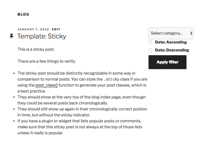The image size is (221, 141).
Task: Click the bullet about chronologically correct position
Action: tap(82, 112)
